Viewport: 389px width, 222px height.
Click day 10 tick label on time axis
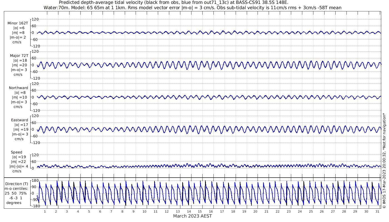[x=144, y=211]
